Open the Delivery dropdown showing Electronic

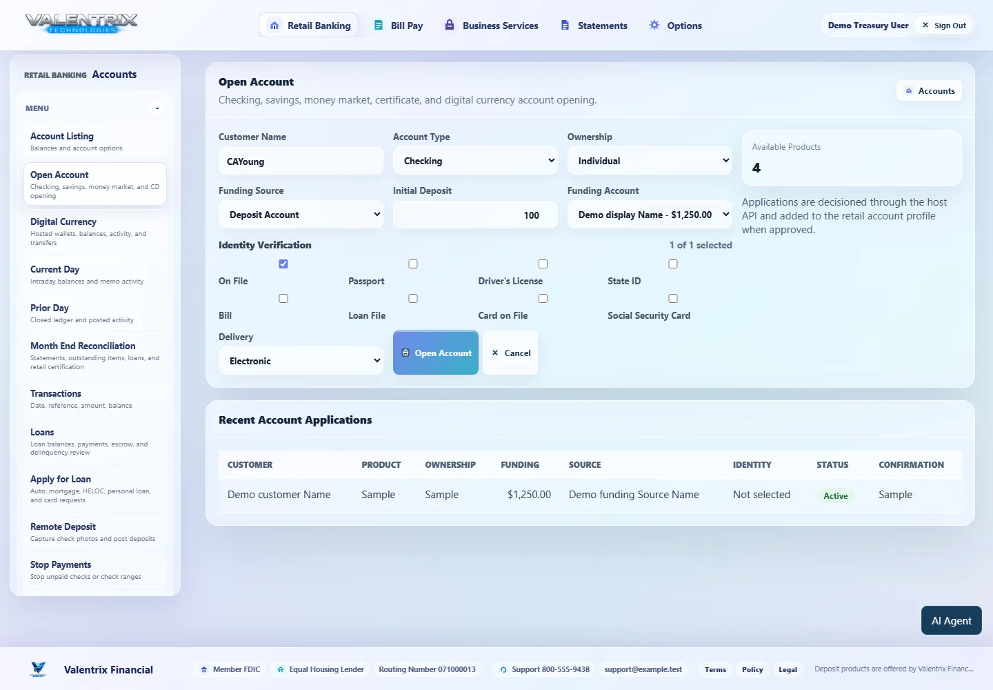(x=301, y=361)
